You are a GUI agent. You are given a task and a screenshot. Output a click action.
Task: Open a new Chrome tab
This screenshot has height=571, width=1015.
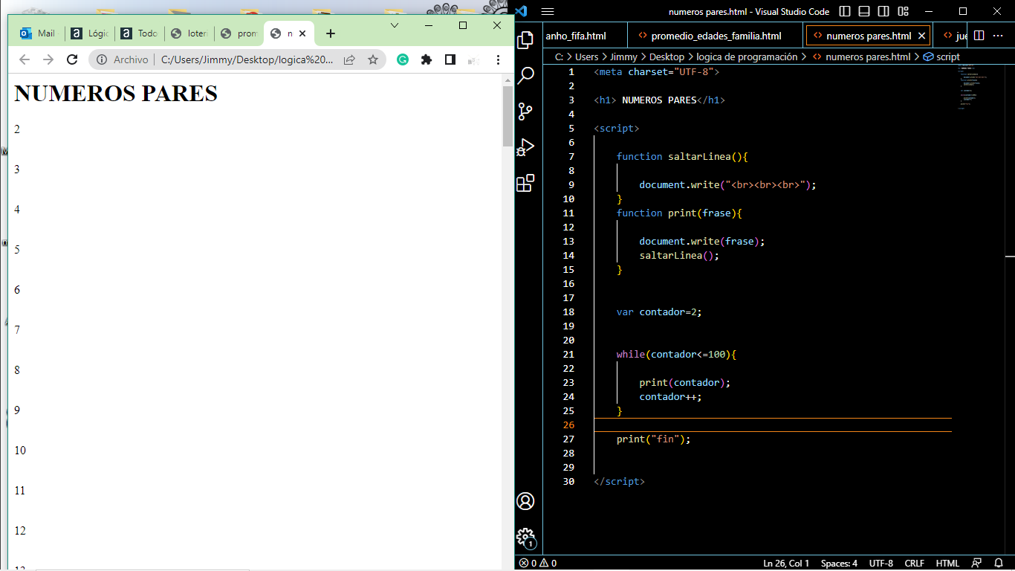click(331, 33)
